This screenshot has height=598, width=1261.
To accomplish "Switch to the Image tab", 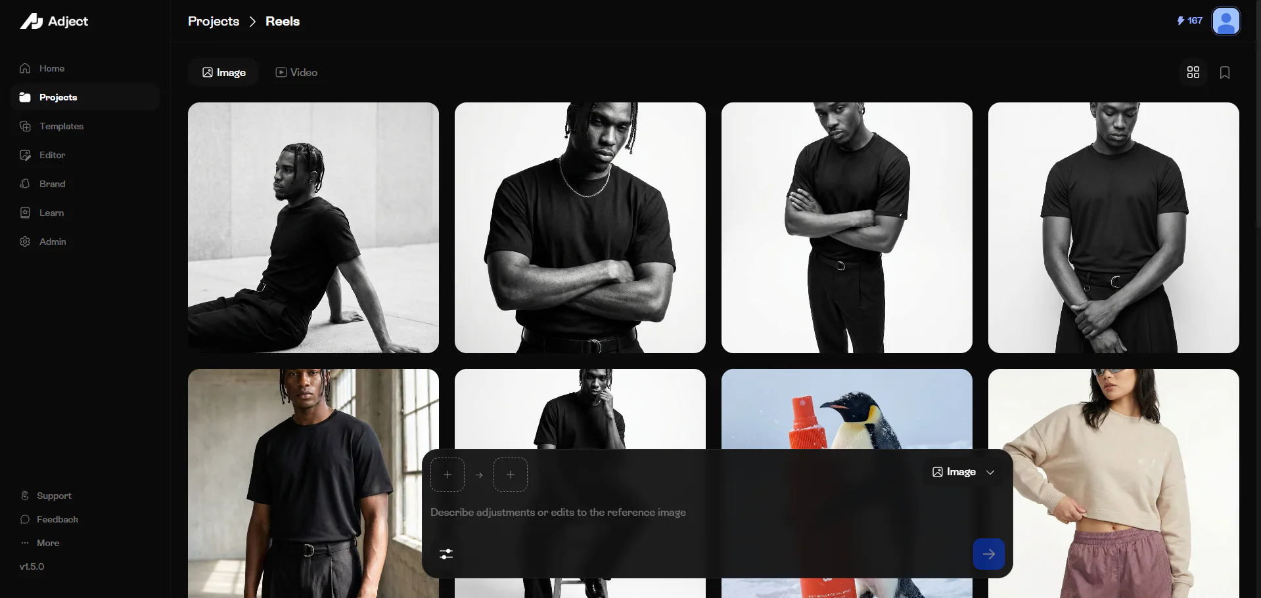I will coord(223,72).
